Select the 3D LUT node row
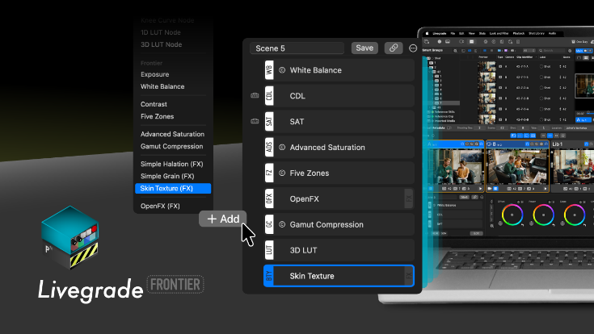 click(x=339, y=250)
